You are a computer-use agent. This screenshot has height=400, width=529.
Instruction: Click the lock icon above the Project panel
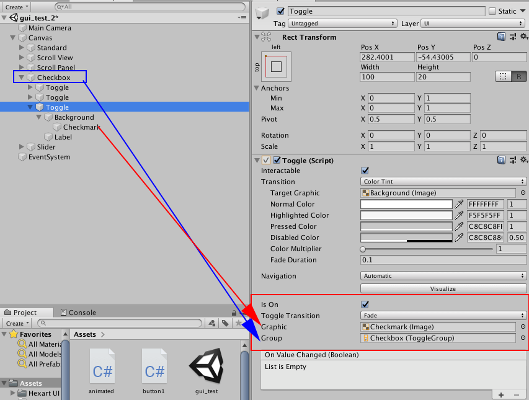pyautogui.click(x=233, y=312)
